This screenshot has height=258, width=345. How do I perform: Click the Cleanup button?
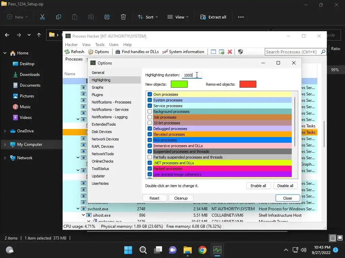coord(181,198)
